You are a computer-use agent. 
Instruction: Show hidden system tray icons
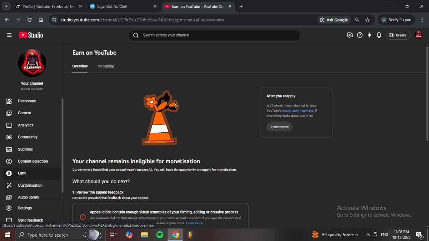(368, 235)
